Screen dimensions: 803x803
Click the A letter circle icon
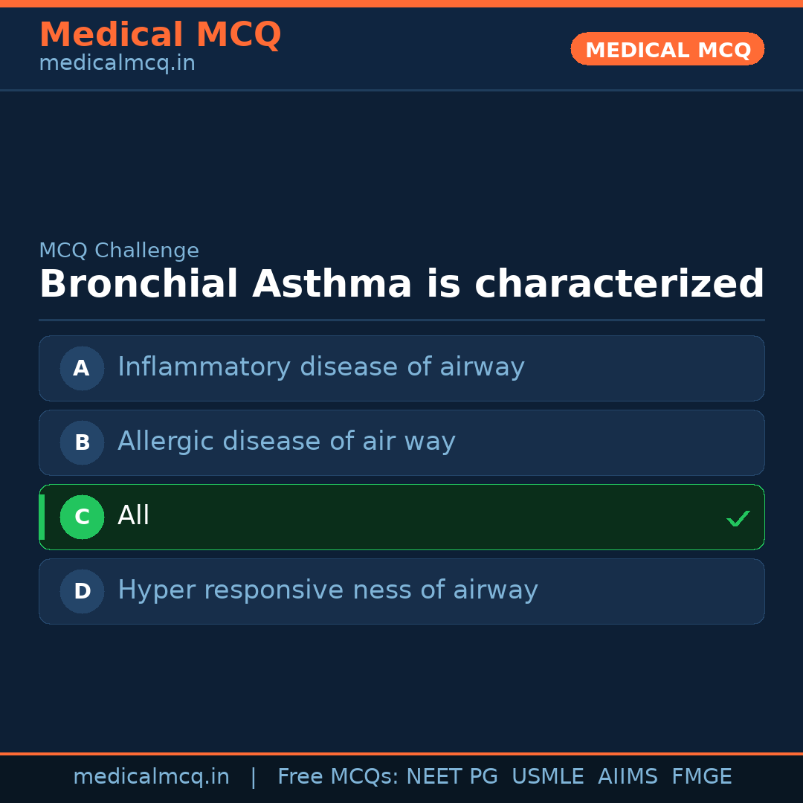click(x=82, y=368)
